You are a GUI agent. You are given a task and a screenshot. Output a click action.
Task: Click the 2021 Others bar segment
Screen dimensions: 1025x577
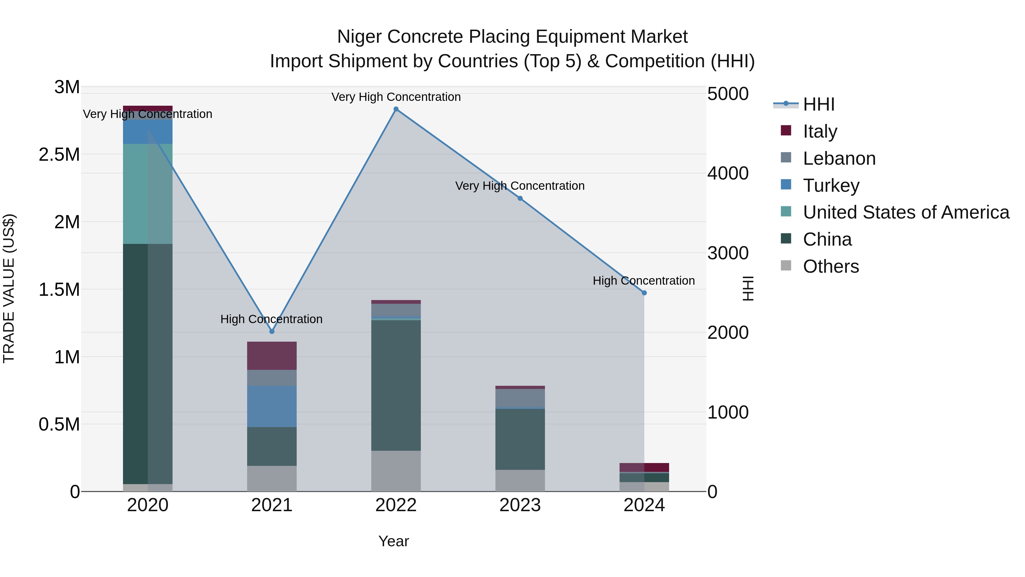click(272, 479)
